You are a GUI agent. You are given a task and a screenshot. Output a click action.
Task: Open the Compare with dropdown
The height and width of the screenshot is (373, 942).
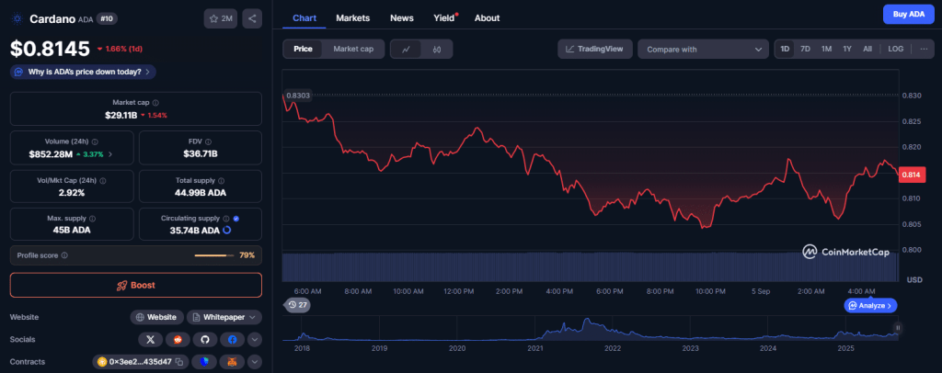pos(704,50)
